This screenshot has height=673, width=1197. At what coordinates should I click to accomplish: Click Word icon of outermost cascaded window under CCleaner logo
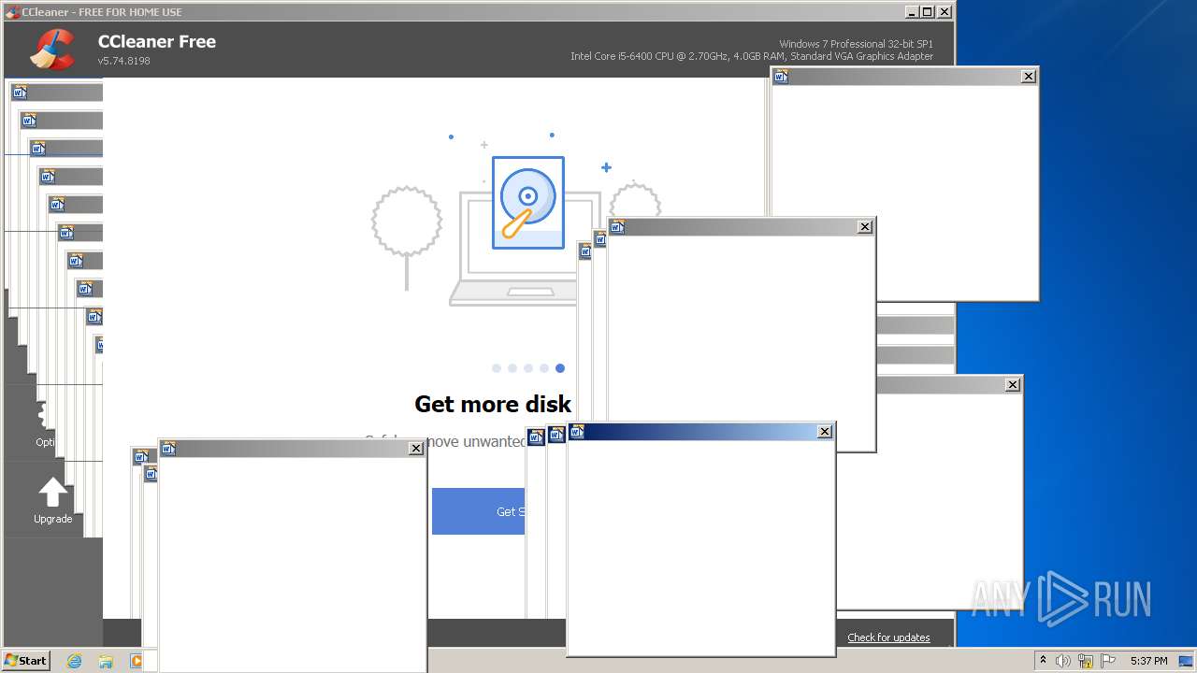pyautogui.click(x=20, y=93)
